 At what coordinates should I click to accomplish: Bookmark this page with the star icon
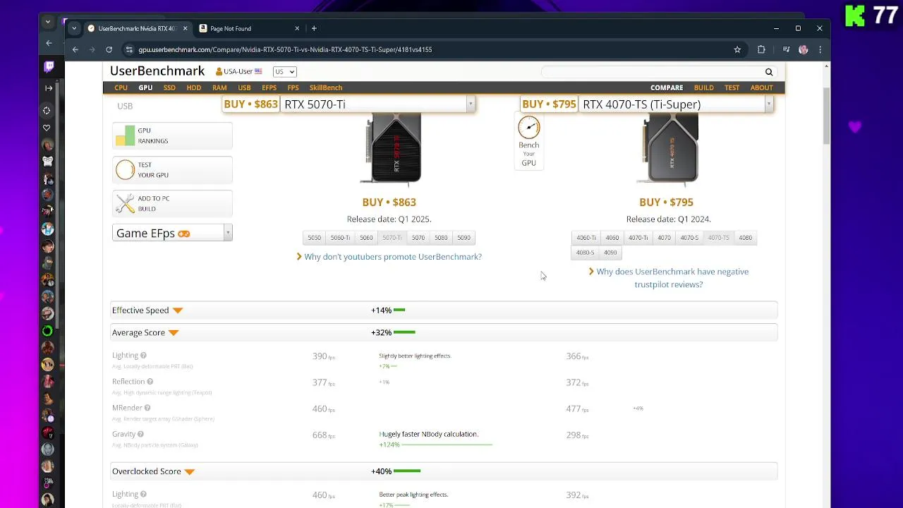tap(737, 49)
